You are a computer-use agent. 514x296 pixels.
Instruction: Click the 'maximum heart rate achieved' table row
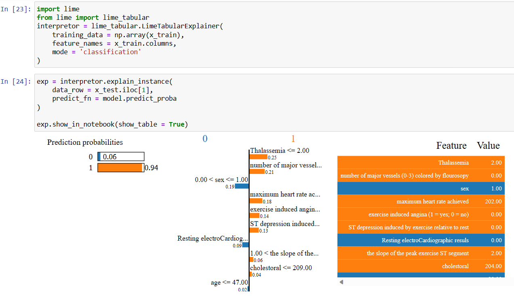pyautogui.click(x=420, y=201)
